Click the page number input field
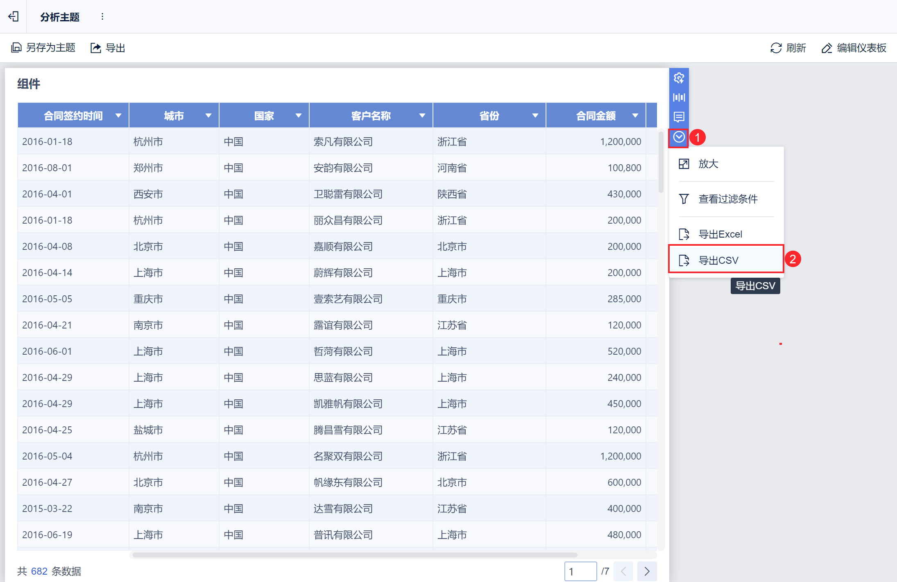This screenshot has width=897, height=582. (x=580, y=571)
